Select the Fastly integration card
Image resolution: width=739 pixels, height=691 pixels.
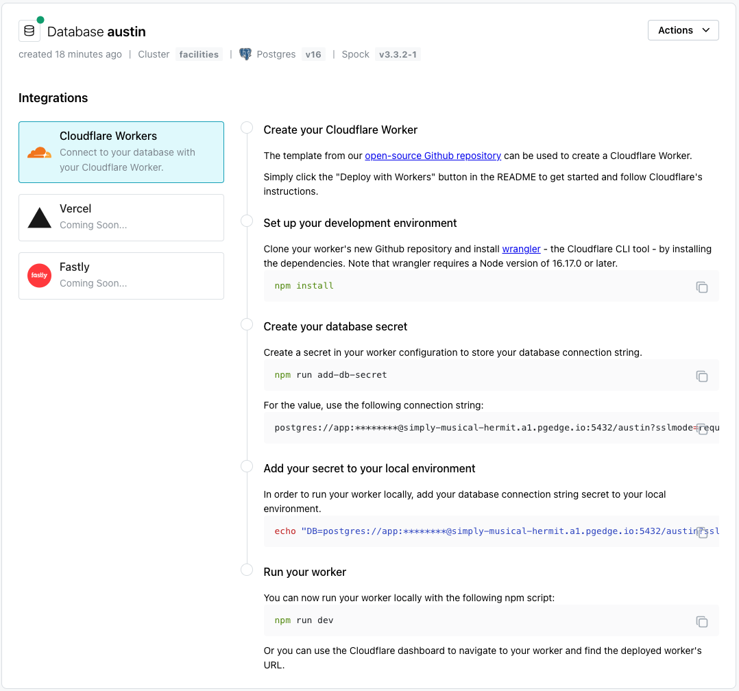pyautogui.click(x=121, y=276)
